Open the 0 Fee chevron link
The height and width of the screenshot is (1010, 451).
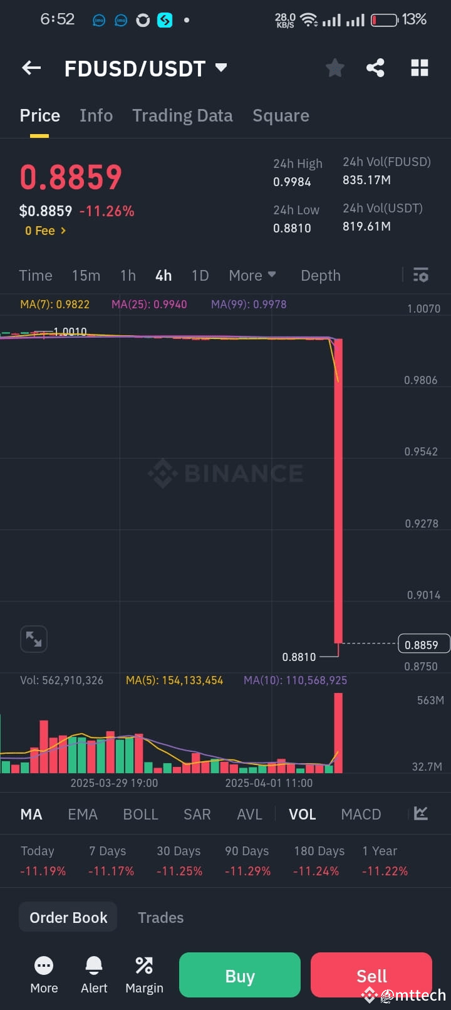(x=45, y=231)
